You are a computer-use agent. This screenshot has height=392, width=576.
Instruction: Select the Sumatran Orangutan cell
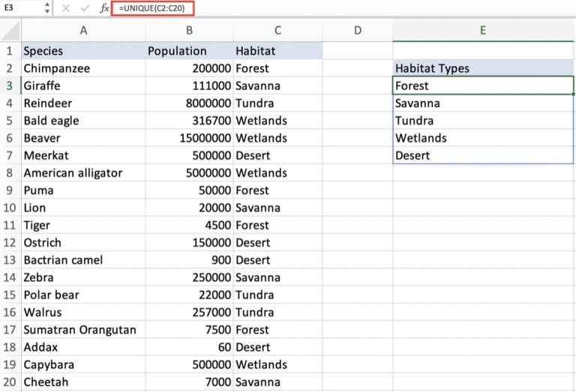pos(83,330)
